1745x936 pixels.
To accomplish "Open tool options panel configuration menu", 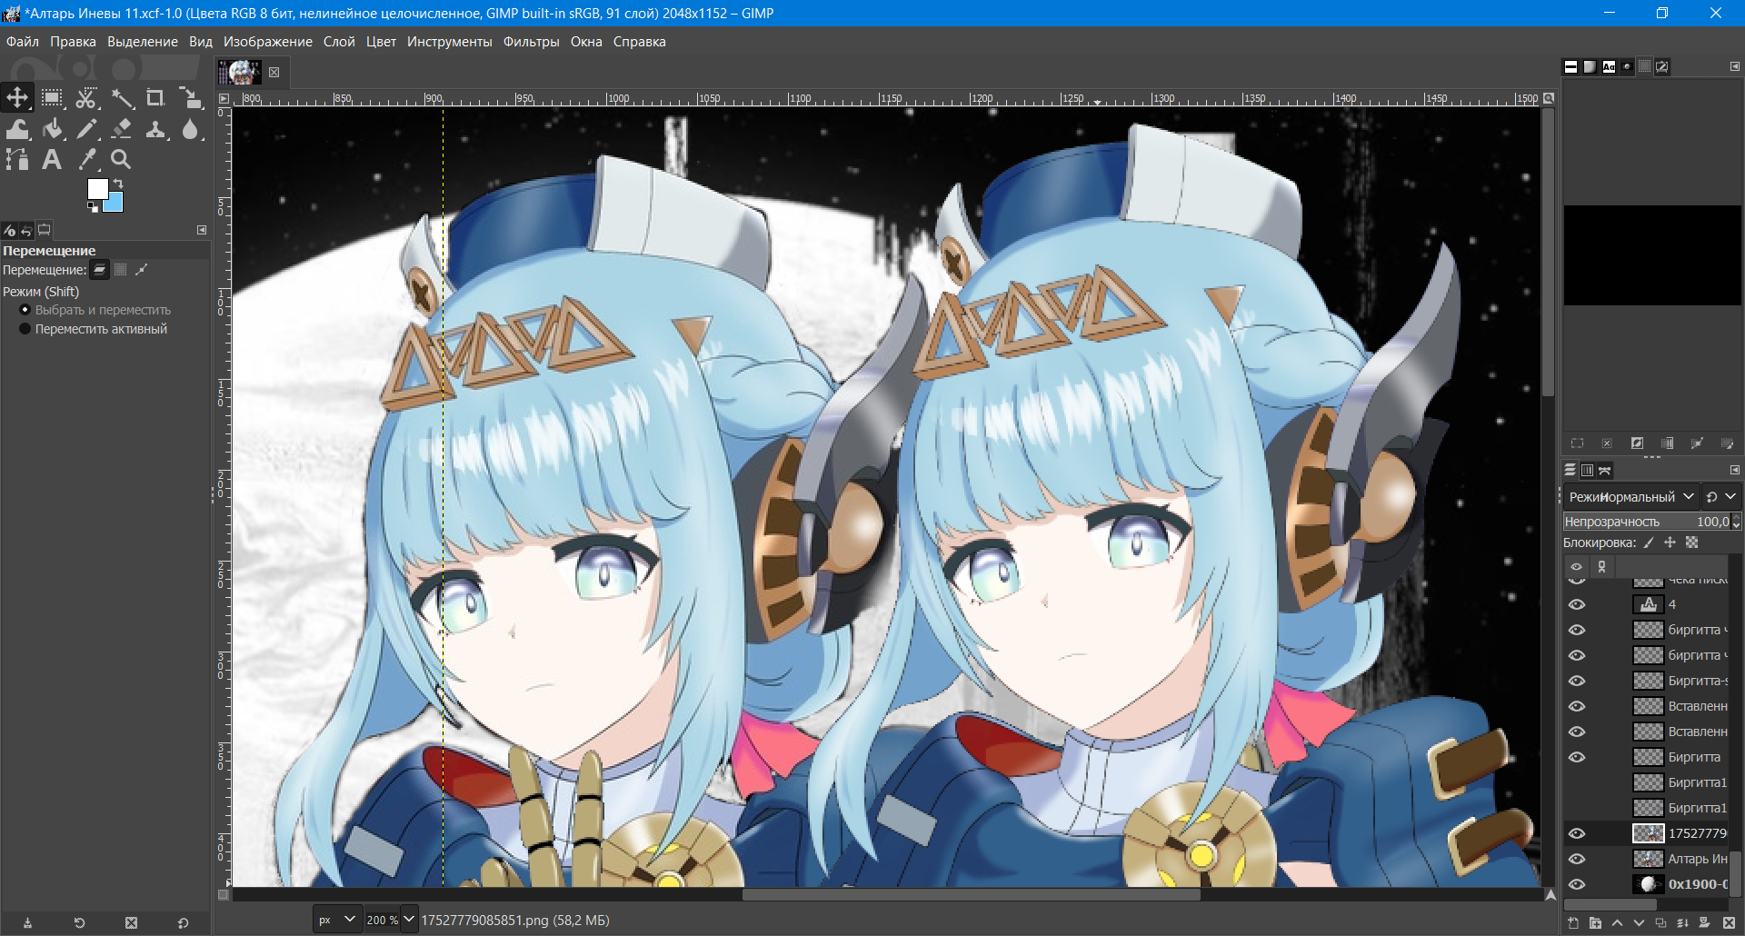I will 202,230.
